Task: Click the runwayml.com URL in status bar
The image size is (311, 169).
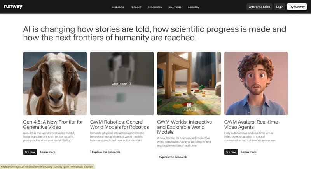Action: coord(47,167)
